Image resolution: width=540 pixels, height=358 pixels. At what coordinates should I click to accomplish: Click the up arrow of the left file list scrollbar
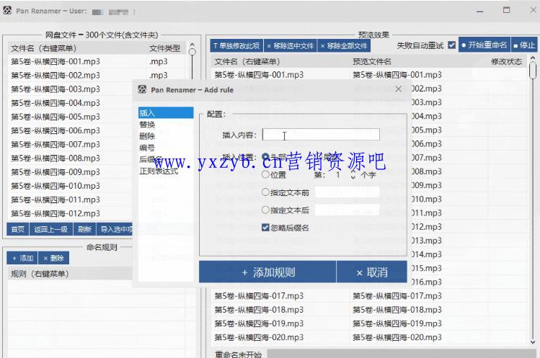click(192, 45)
